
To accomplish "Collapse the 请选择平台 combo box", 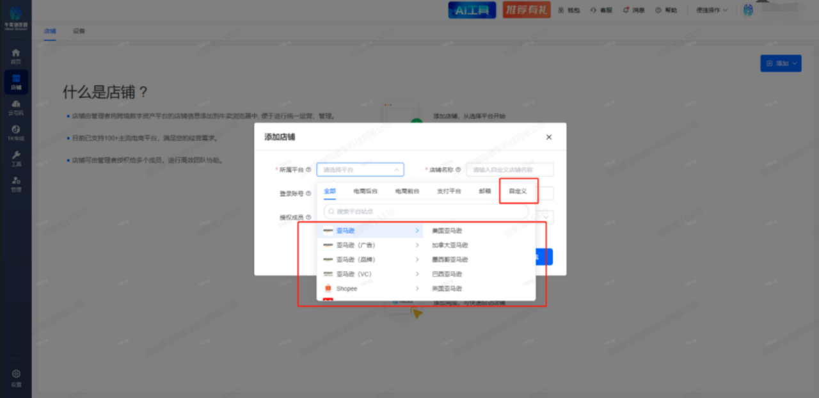I will (360, 170).
